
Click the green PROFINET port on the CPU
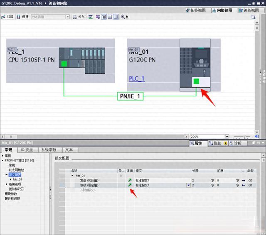(64, 64)
